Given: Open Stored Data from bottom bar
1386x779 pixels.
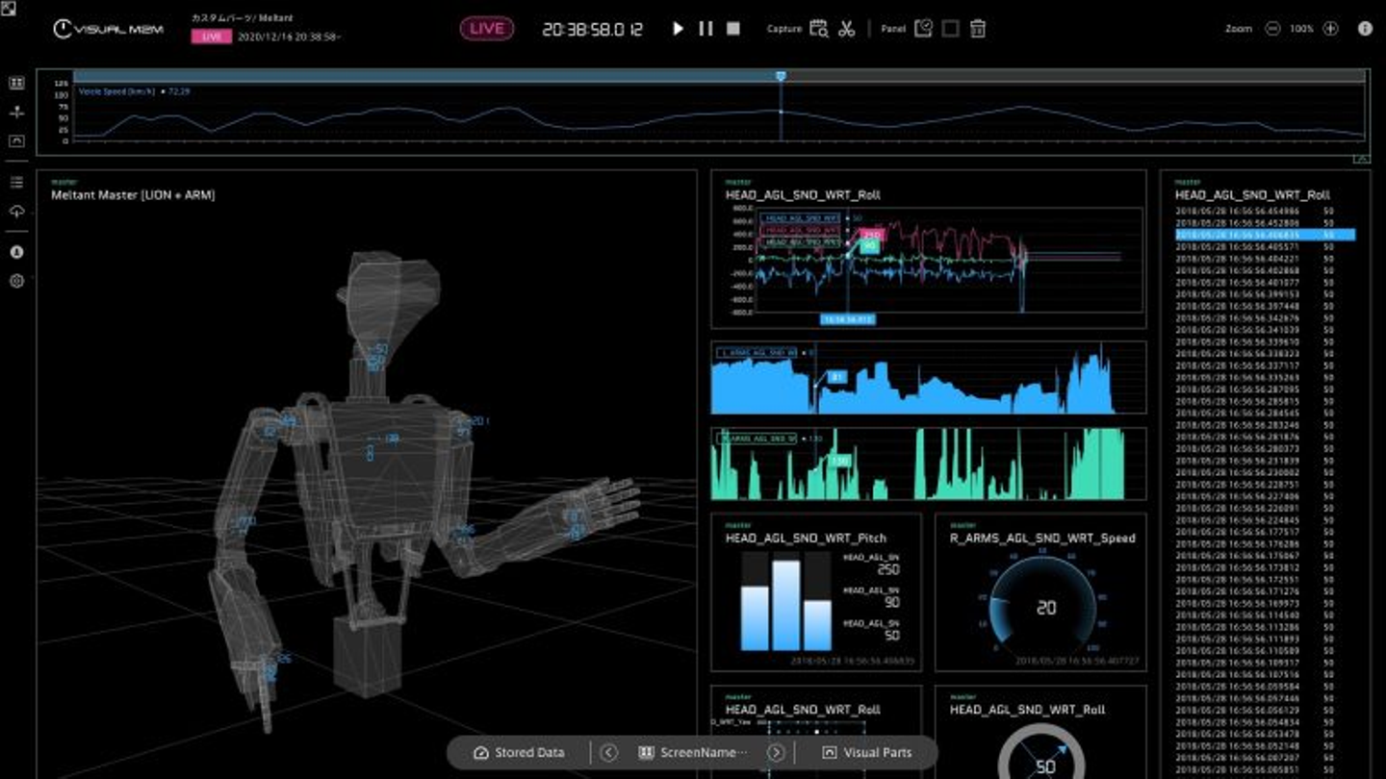Looking at the screenshot, I should [520, 752].
